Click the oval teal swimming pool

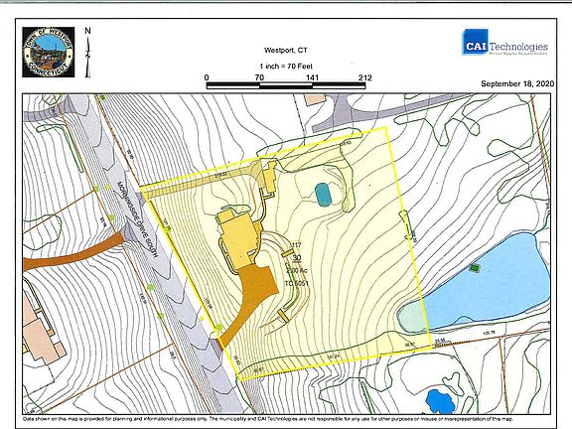323,195
